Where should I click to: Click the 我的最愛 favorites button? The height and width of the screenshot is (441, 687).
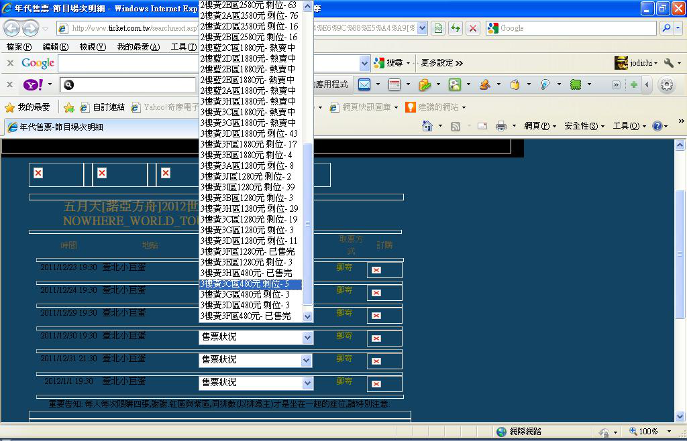coord(28,107)
